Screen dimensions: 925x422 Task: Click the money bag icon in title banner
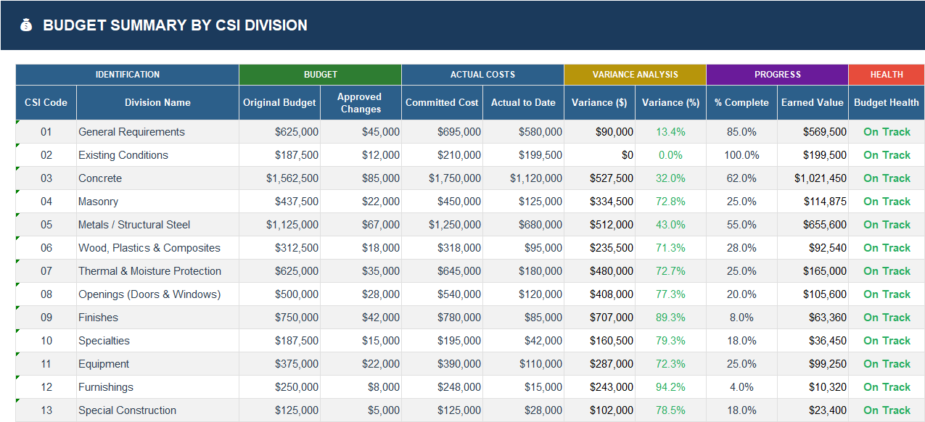click(26, 25)
